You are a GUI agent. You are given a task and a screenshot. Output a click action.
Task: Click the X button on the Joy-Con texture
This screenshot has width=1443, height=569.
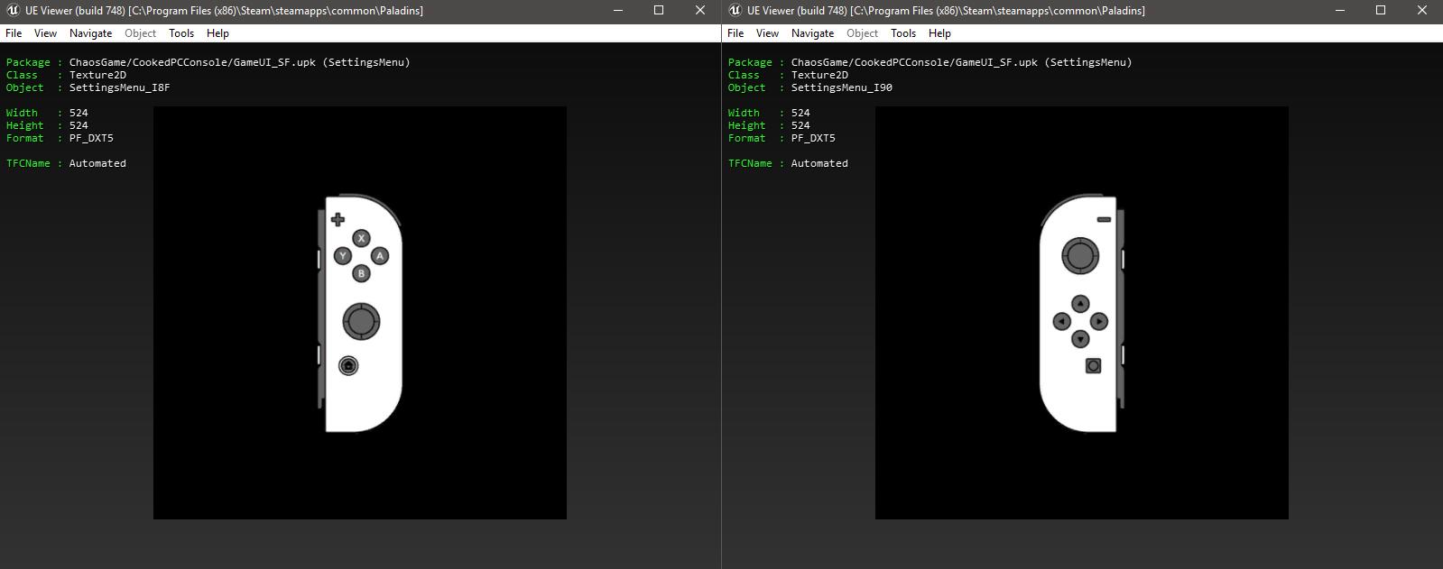[x=361, y=239]
